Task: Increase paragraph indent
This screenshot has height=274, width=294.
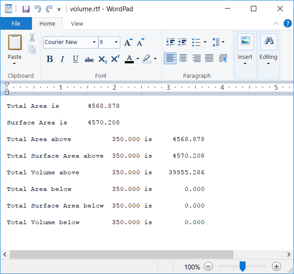Action: [x=182, y=42]
